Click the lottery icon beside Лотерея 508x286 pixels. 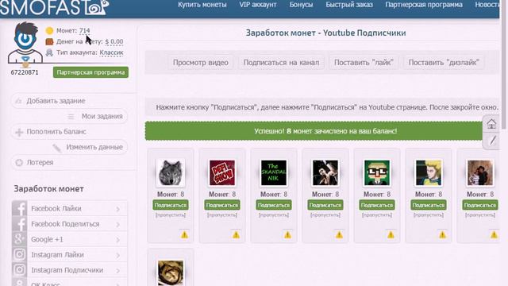pos(19,162)
